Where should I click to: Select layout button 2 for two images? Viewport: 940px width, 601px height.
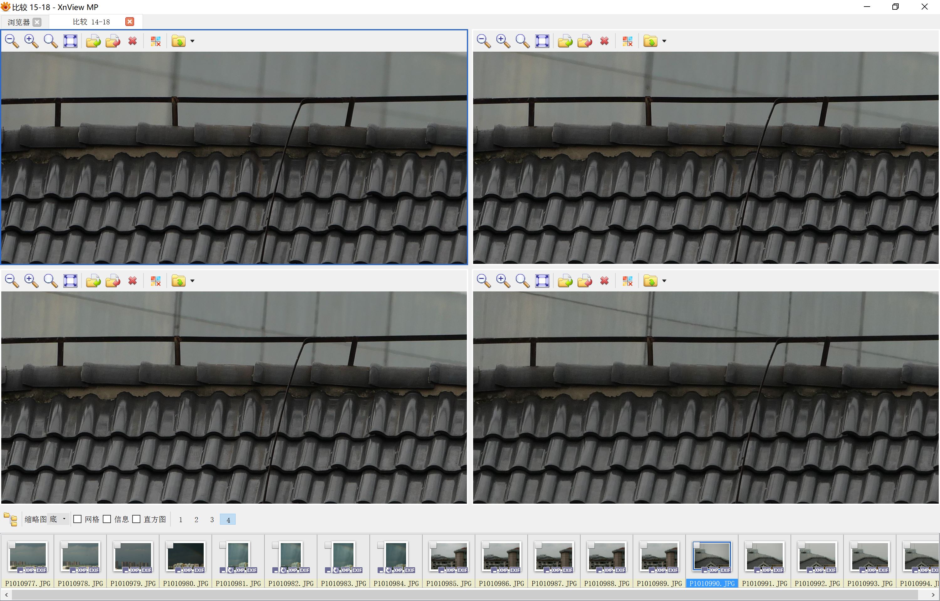[196, 519]
